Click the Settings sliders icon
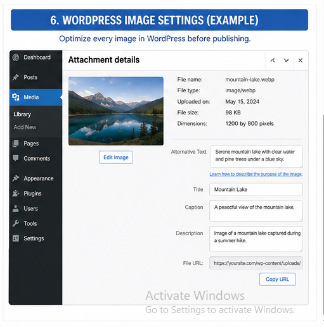The height and width of the screenshot is (327, 324). [x=16, y=238]
